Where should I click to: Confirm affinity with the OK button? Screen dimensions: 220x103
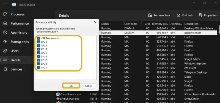click(x=71, y=86)
